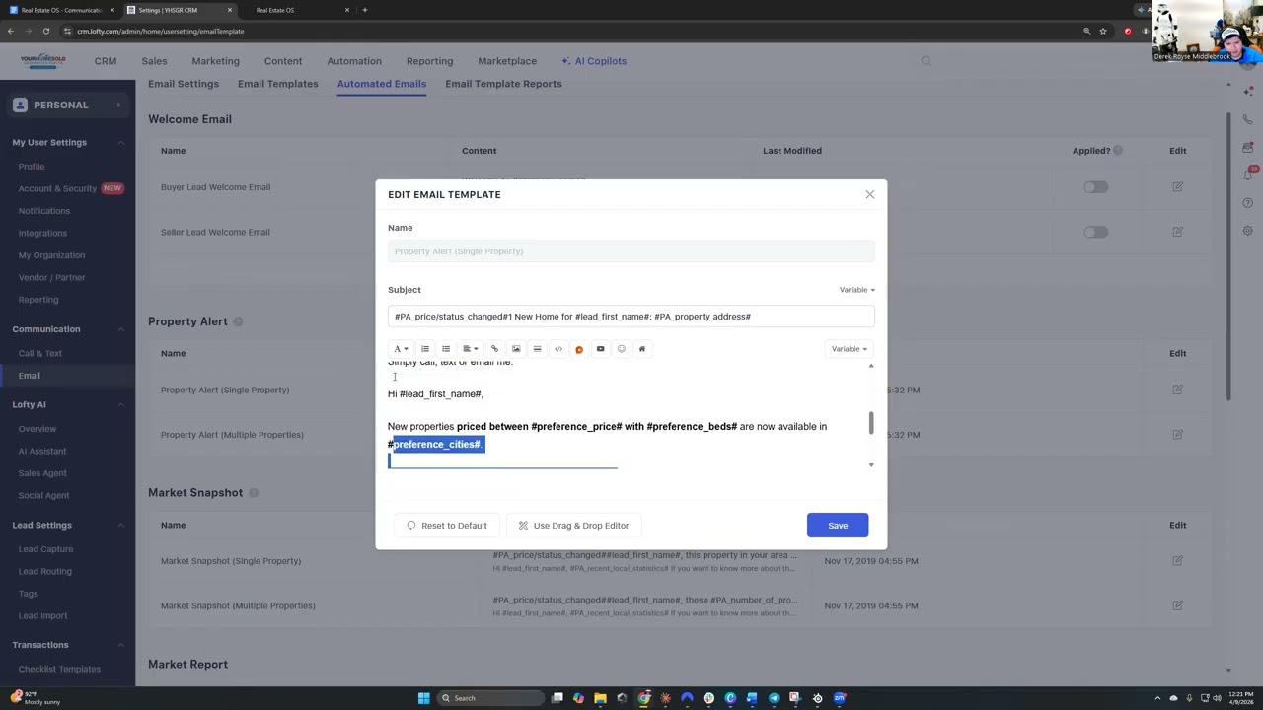Insert a bulleted list in the editor
Viewport: 1263px width, 710px height.
(x=446, y=349)
